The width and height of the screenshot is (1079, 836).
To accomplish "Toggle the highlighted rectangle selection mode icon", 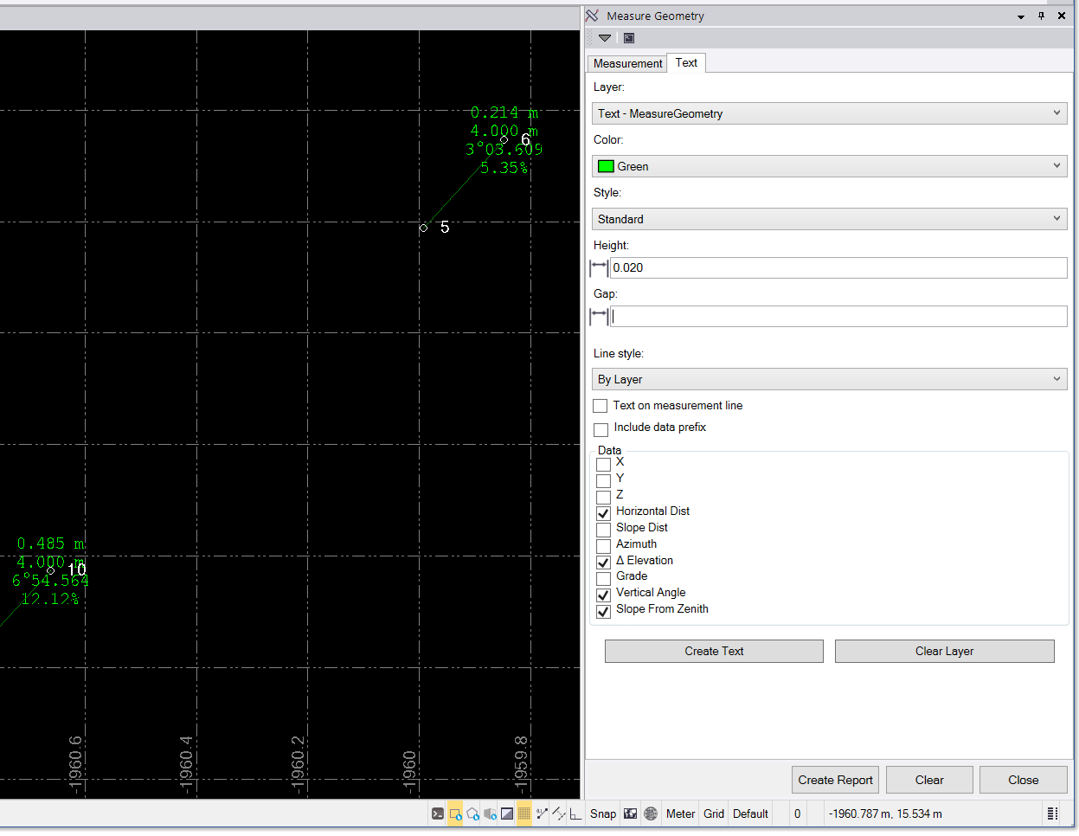I will 455,813.
